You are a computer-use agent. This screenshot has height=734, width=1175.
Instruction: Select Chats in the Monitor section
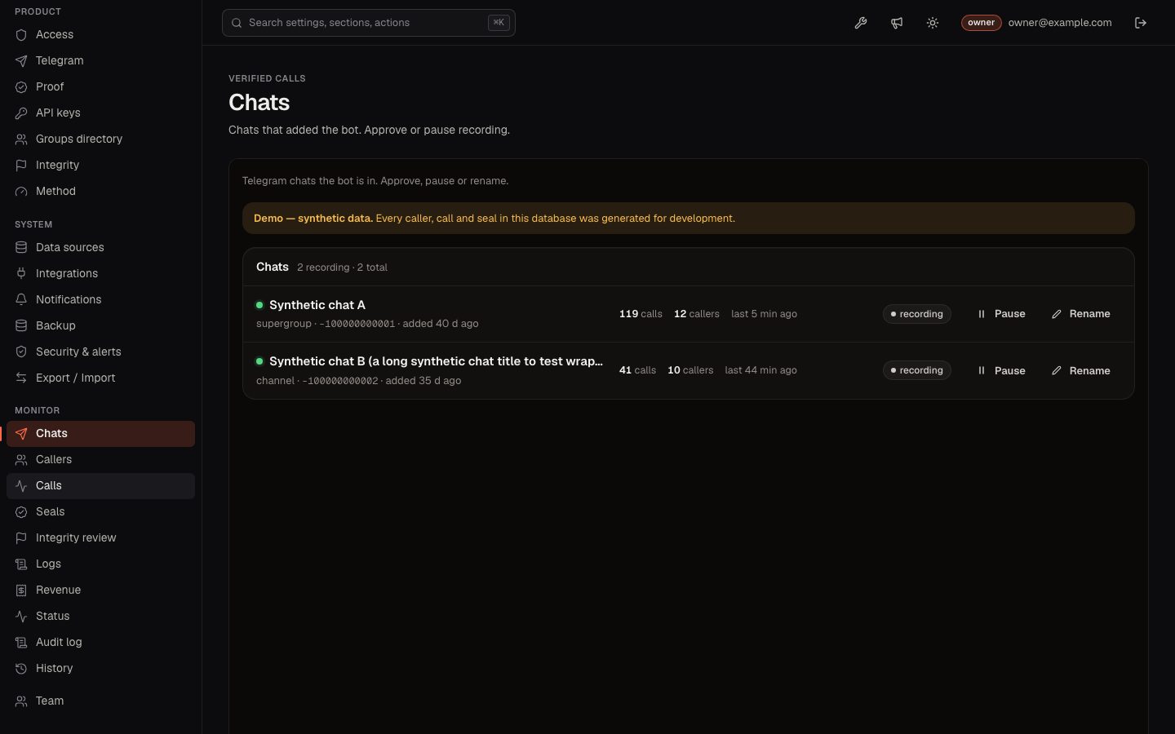100,434
